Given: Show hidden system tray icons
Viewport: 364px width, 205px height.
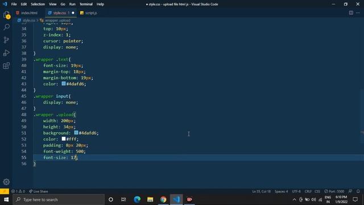Looking at the screenshot, I should [x=294, y=199].
